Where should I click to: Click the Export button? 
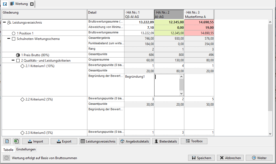click(x=64, y=141)
